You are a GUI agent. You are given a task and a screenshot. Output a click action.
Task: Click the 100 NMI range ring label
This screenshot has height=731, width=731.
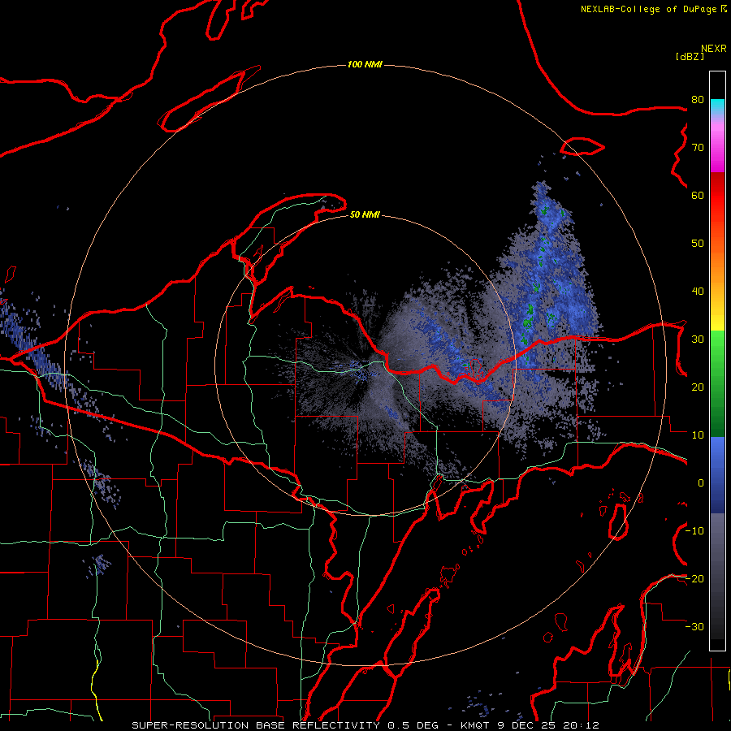click(365, 64)
